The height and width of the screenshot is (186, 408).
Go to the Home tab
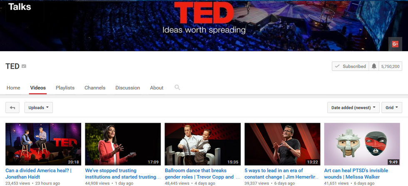click(13, 88)
